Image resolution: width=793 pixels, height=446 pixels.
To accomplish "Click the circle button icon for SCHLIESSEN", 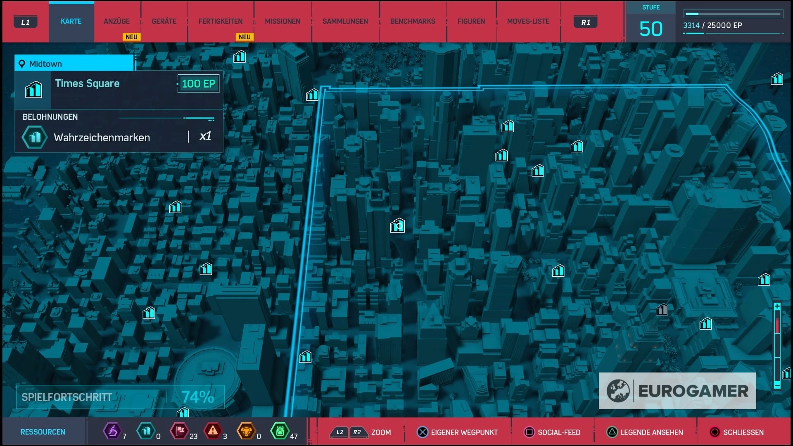I will [x=715, y=432].
